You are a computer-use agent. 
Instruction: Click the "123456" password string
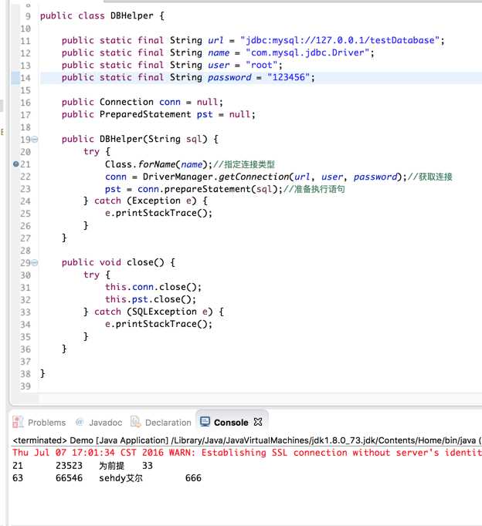[289, 77]
